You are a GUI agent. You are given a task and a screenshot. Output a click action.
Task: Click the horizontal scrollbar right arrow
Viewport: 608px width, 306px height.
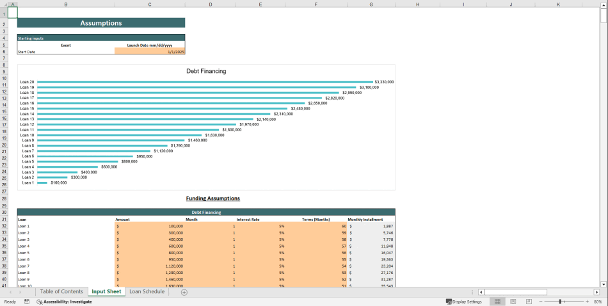[596, 292]
